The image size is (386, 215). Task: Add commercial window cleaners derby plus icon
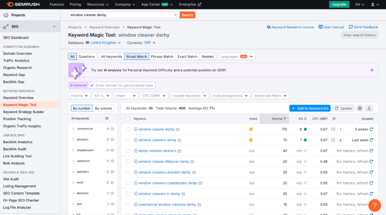click(136, 204)
